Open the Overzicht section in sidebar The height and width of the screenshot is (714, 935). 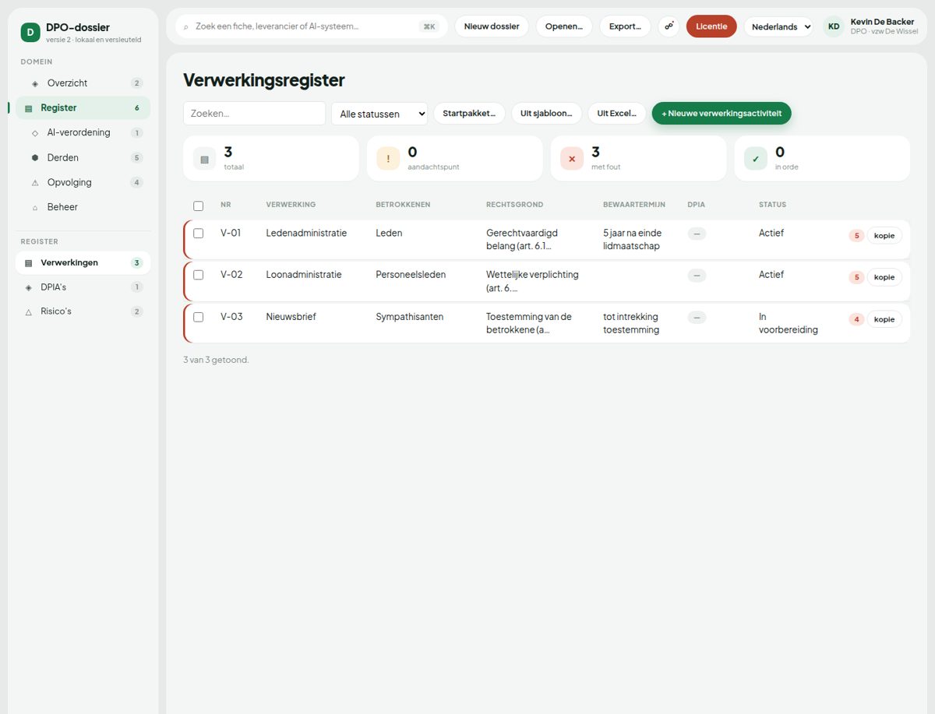[x=83, y=83]
